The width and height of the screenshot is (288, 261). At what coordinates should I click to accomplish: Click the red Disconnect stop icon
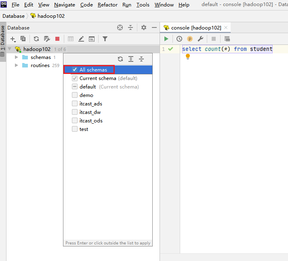click(57, 39)
